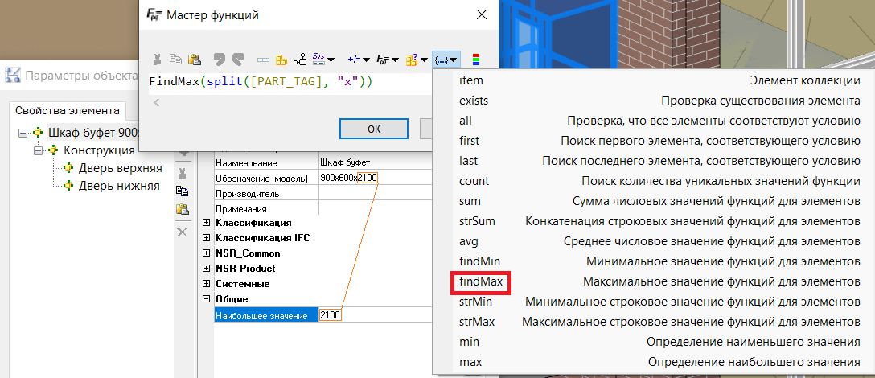Click the red-green-blue color bars icon
The width and height of the screenshot is (875, 378).
click(x=475, y=60)
